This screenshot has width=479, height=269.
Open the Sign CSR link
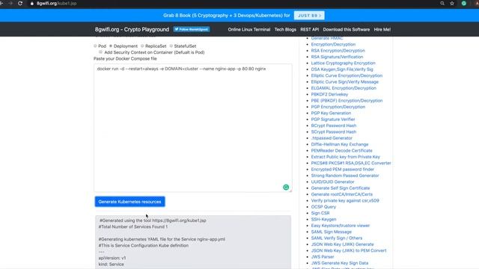[x=320, y=213]
